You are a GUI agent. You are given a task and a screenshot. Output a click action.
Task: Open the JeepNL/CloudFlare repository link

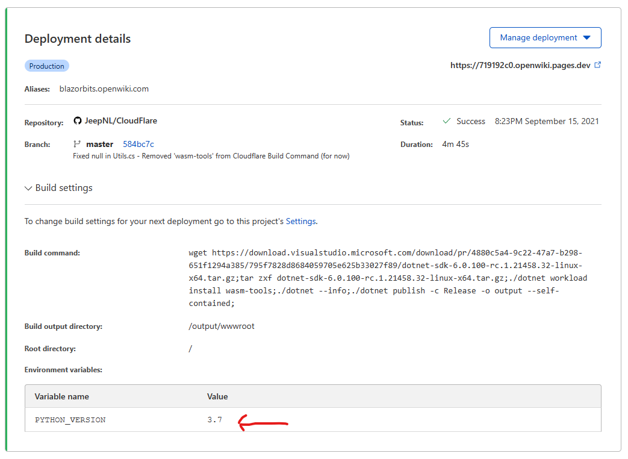[121, 120]
